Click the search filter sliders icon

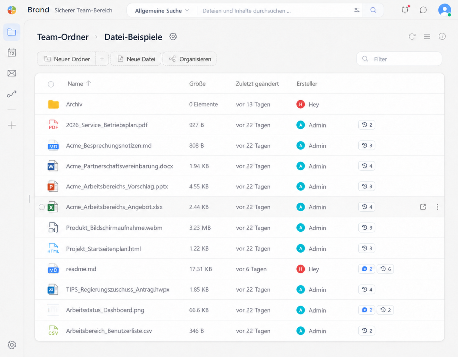coord(357,10)
